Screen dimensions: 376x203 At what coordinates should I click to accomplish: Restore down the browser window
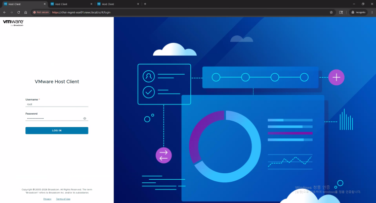pos(363,4)
